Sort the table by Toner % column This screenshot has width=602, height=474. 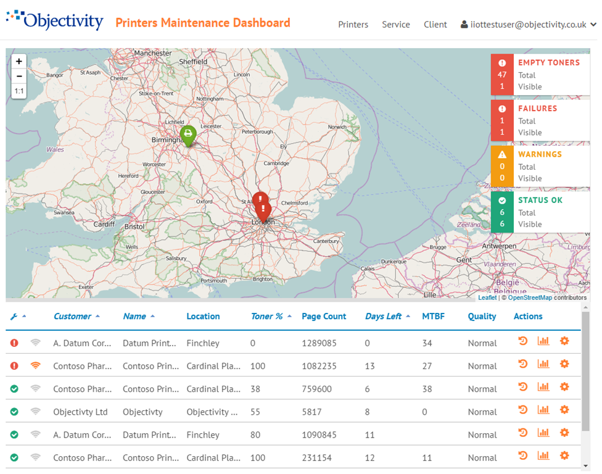271,317
